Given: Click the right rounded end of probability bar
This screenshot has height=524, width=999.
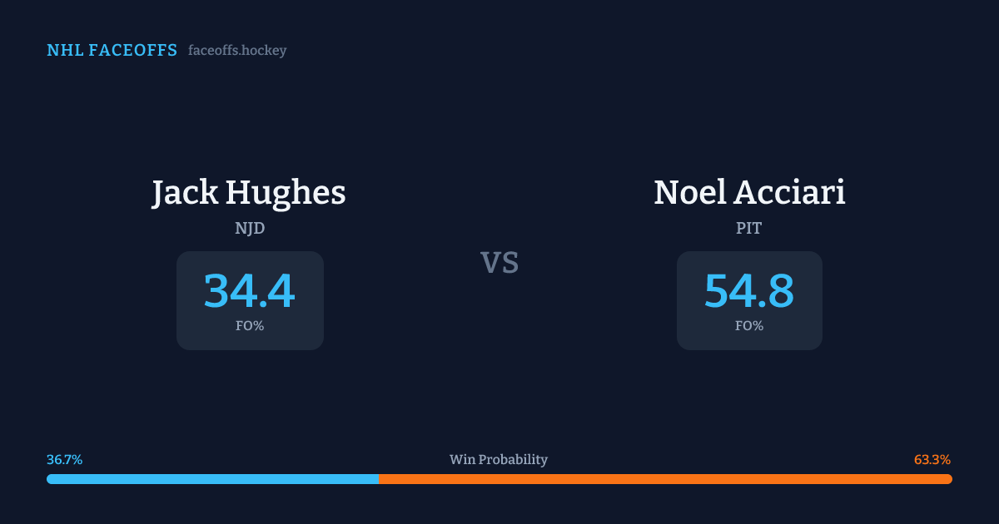Looking at the screenshot, I should click(949, 479).
